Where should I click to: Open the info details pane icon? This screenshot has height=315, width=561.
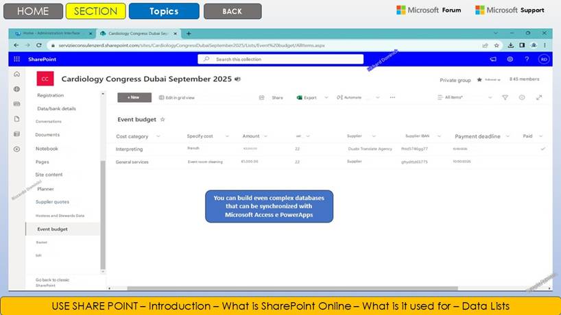tap(522, 97)
